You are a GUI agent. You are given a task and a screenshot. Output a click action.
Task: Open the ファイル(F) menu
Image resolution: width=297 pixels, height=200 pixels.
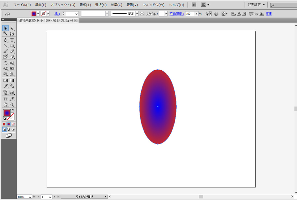(x=22, y=5)
